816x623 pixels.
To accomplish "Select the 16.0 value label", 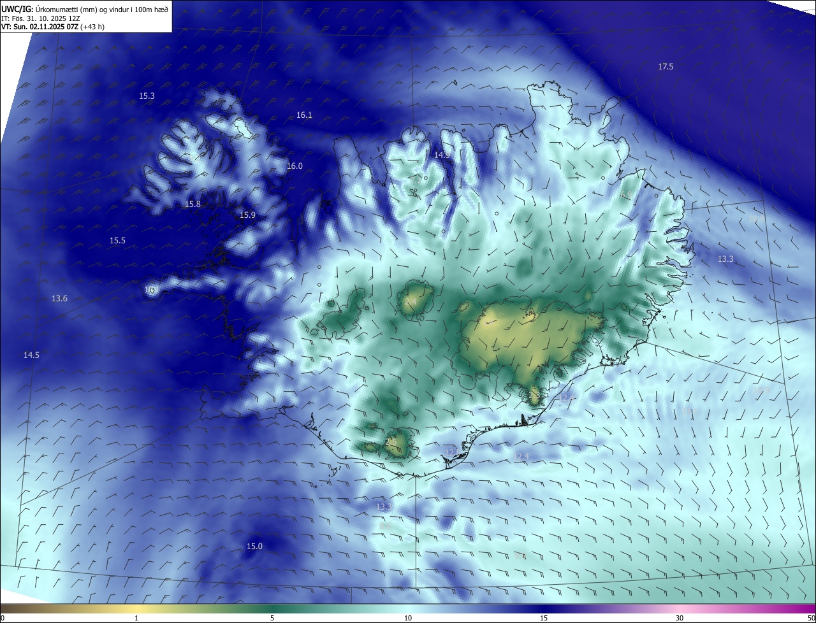I will coord(295,166).
